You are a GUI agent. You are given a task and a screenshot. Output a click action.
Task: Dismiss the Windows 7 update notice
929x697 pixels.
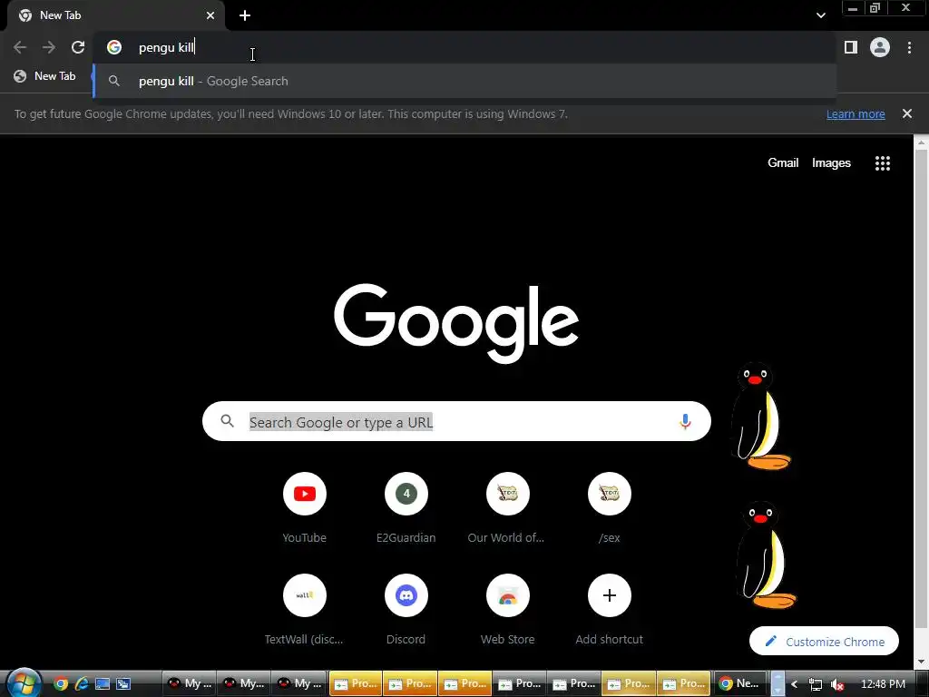(x=907, y=113)
